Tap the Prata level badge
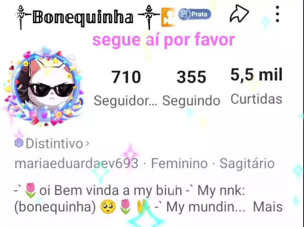The width and height of the screenshot is (304, 227). [195, 14]
